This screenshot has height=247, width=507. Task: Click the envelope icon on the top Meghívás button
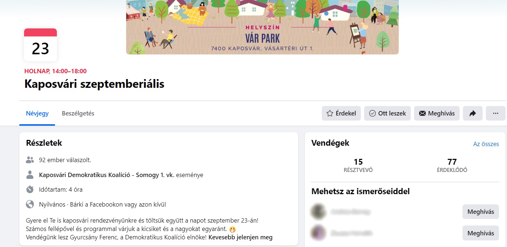tap(422, 113)
